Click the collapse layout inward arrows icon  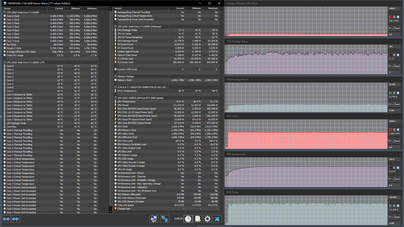pyautogui.click(x=16, y=219)
